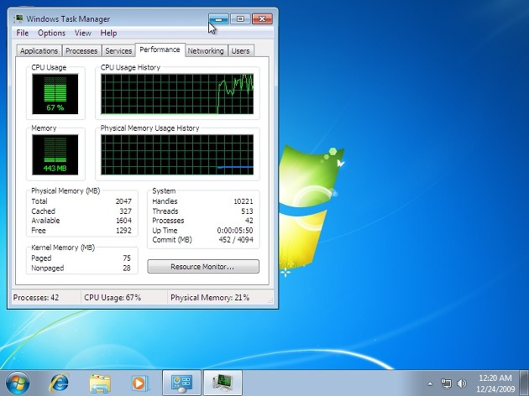
Task: Select the Task Manager taskbar button
Action: (223, 383)
